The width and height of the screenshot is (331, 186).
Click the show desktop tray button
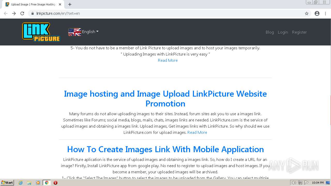click(x=328, y=183)
